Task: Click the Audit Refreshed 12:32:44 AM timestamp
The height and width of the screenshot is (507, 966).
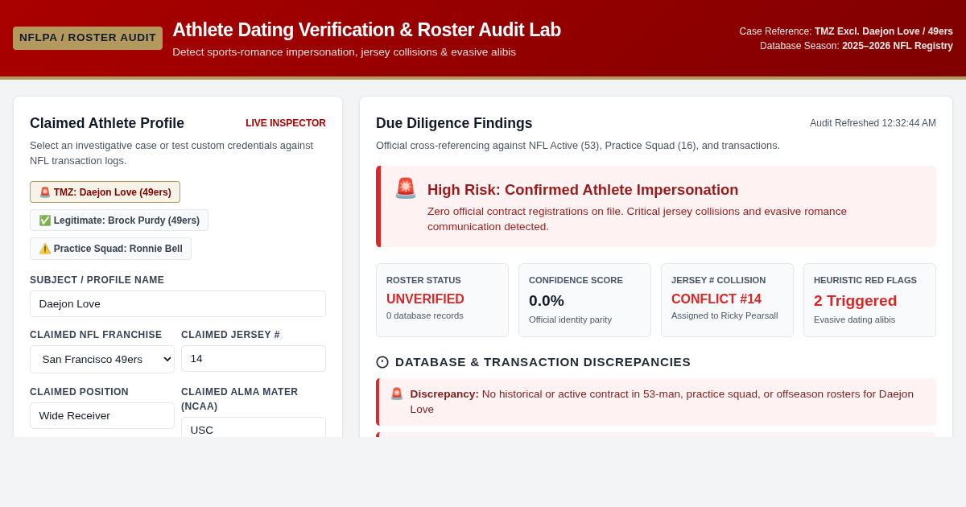Action: 873,123
